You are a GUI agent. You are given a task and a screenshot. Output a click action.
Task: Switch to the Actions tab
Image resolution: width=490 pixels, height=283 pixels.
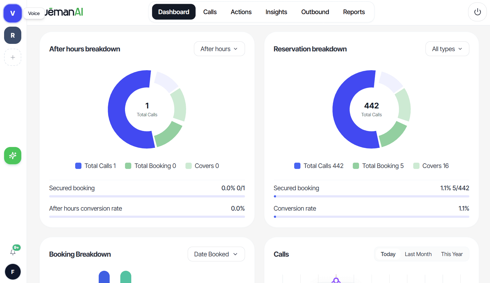(241, 12)
